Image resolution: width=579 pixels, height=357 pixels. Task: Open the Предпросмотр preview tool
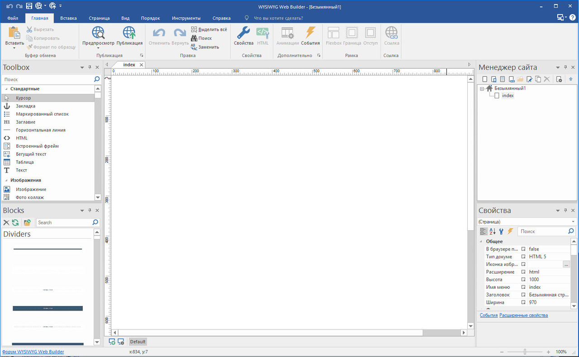(x=98, y=36)
